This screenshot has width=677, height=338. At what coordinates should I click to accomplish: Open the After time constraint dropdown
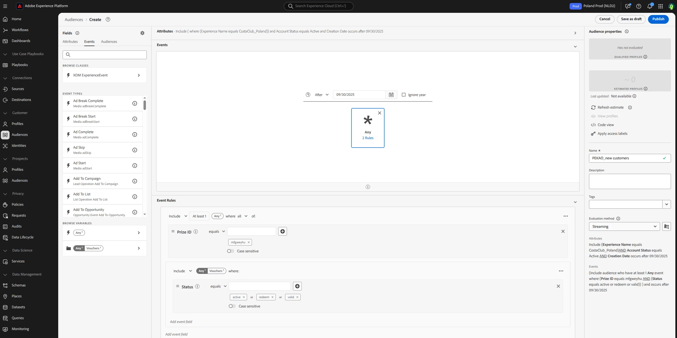pyautogui.click(x=322, y=95)
